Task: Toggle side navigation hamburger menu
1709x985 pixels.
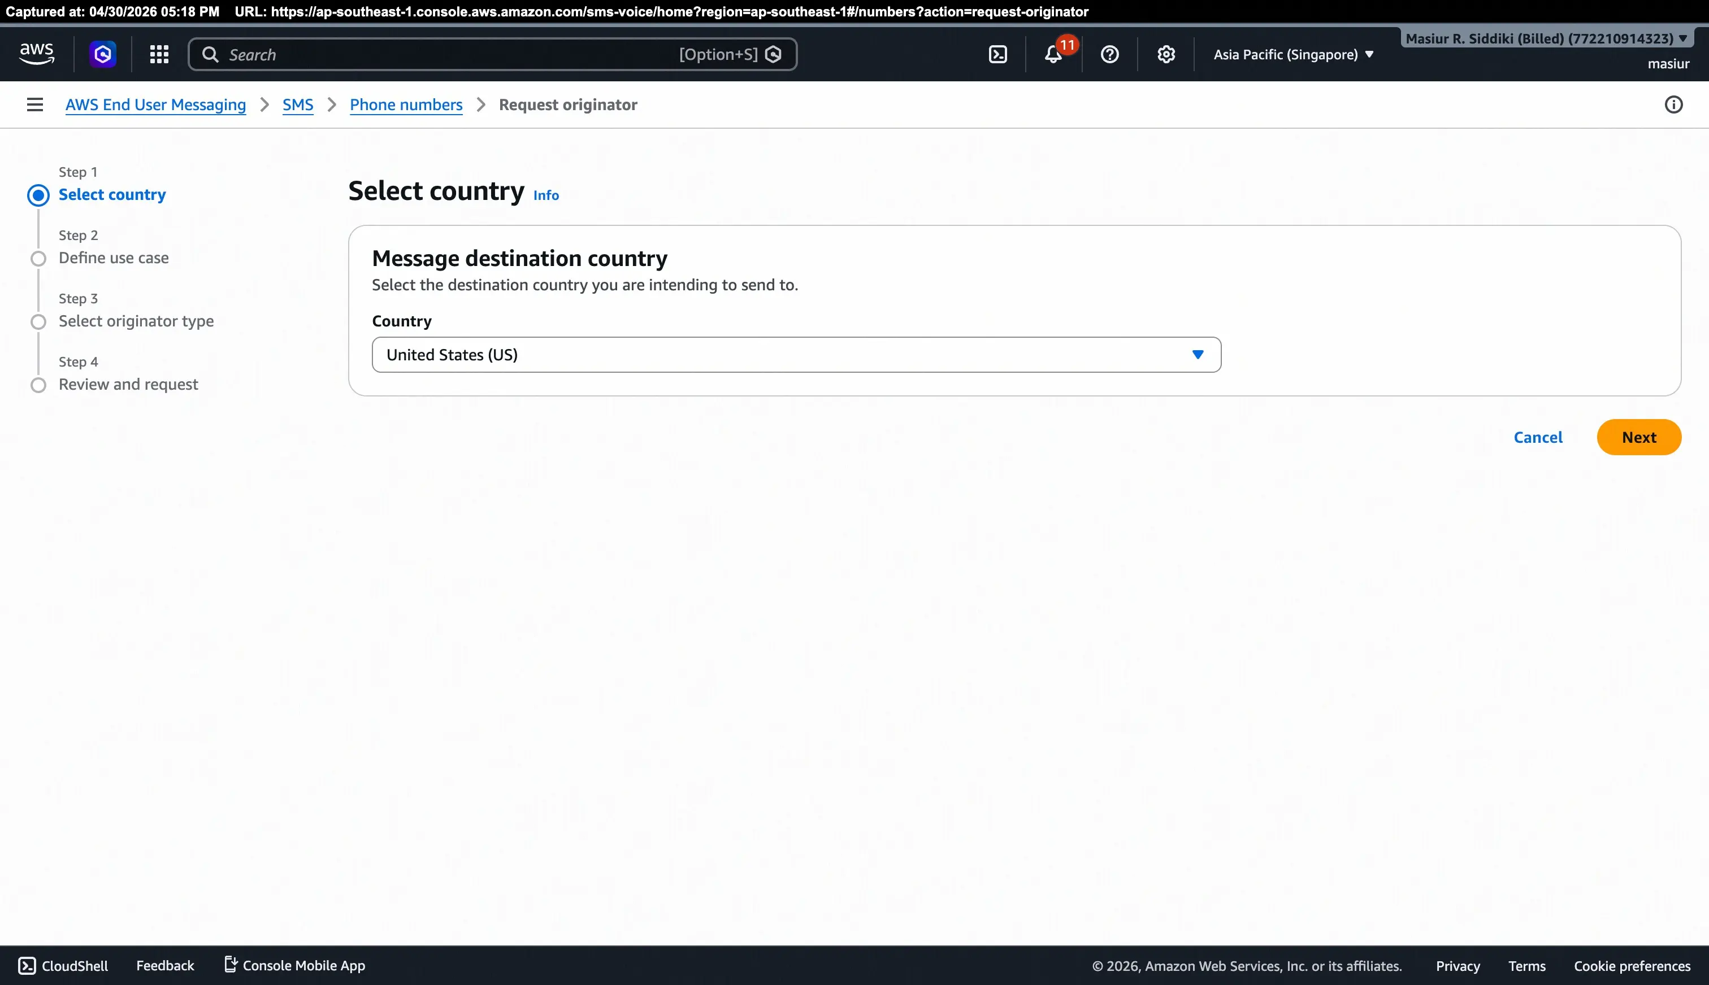Action: click(34, 104)
